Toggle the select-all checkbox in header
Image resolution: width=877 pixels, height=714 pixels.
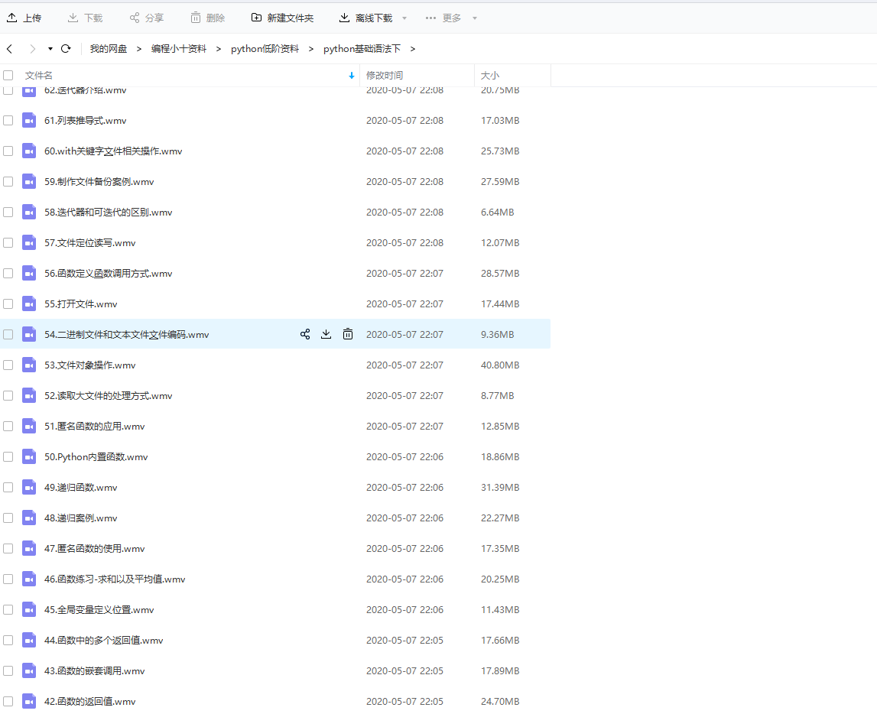(x=8, y=75)
